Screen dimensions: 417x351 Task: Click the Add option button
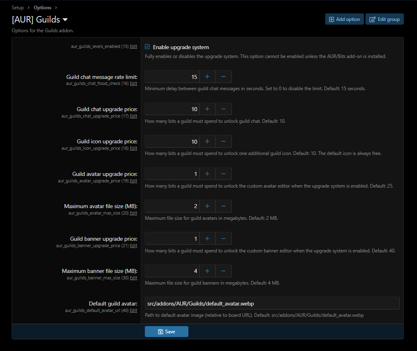pos(344,19)
